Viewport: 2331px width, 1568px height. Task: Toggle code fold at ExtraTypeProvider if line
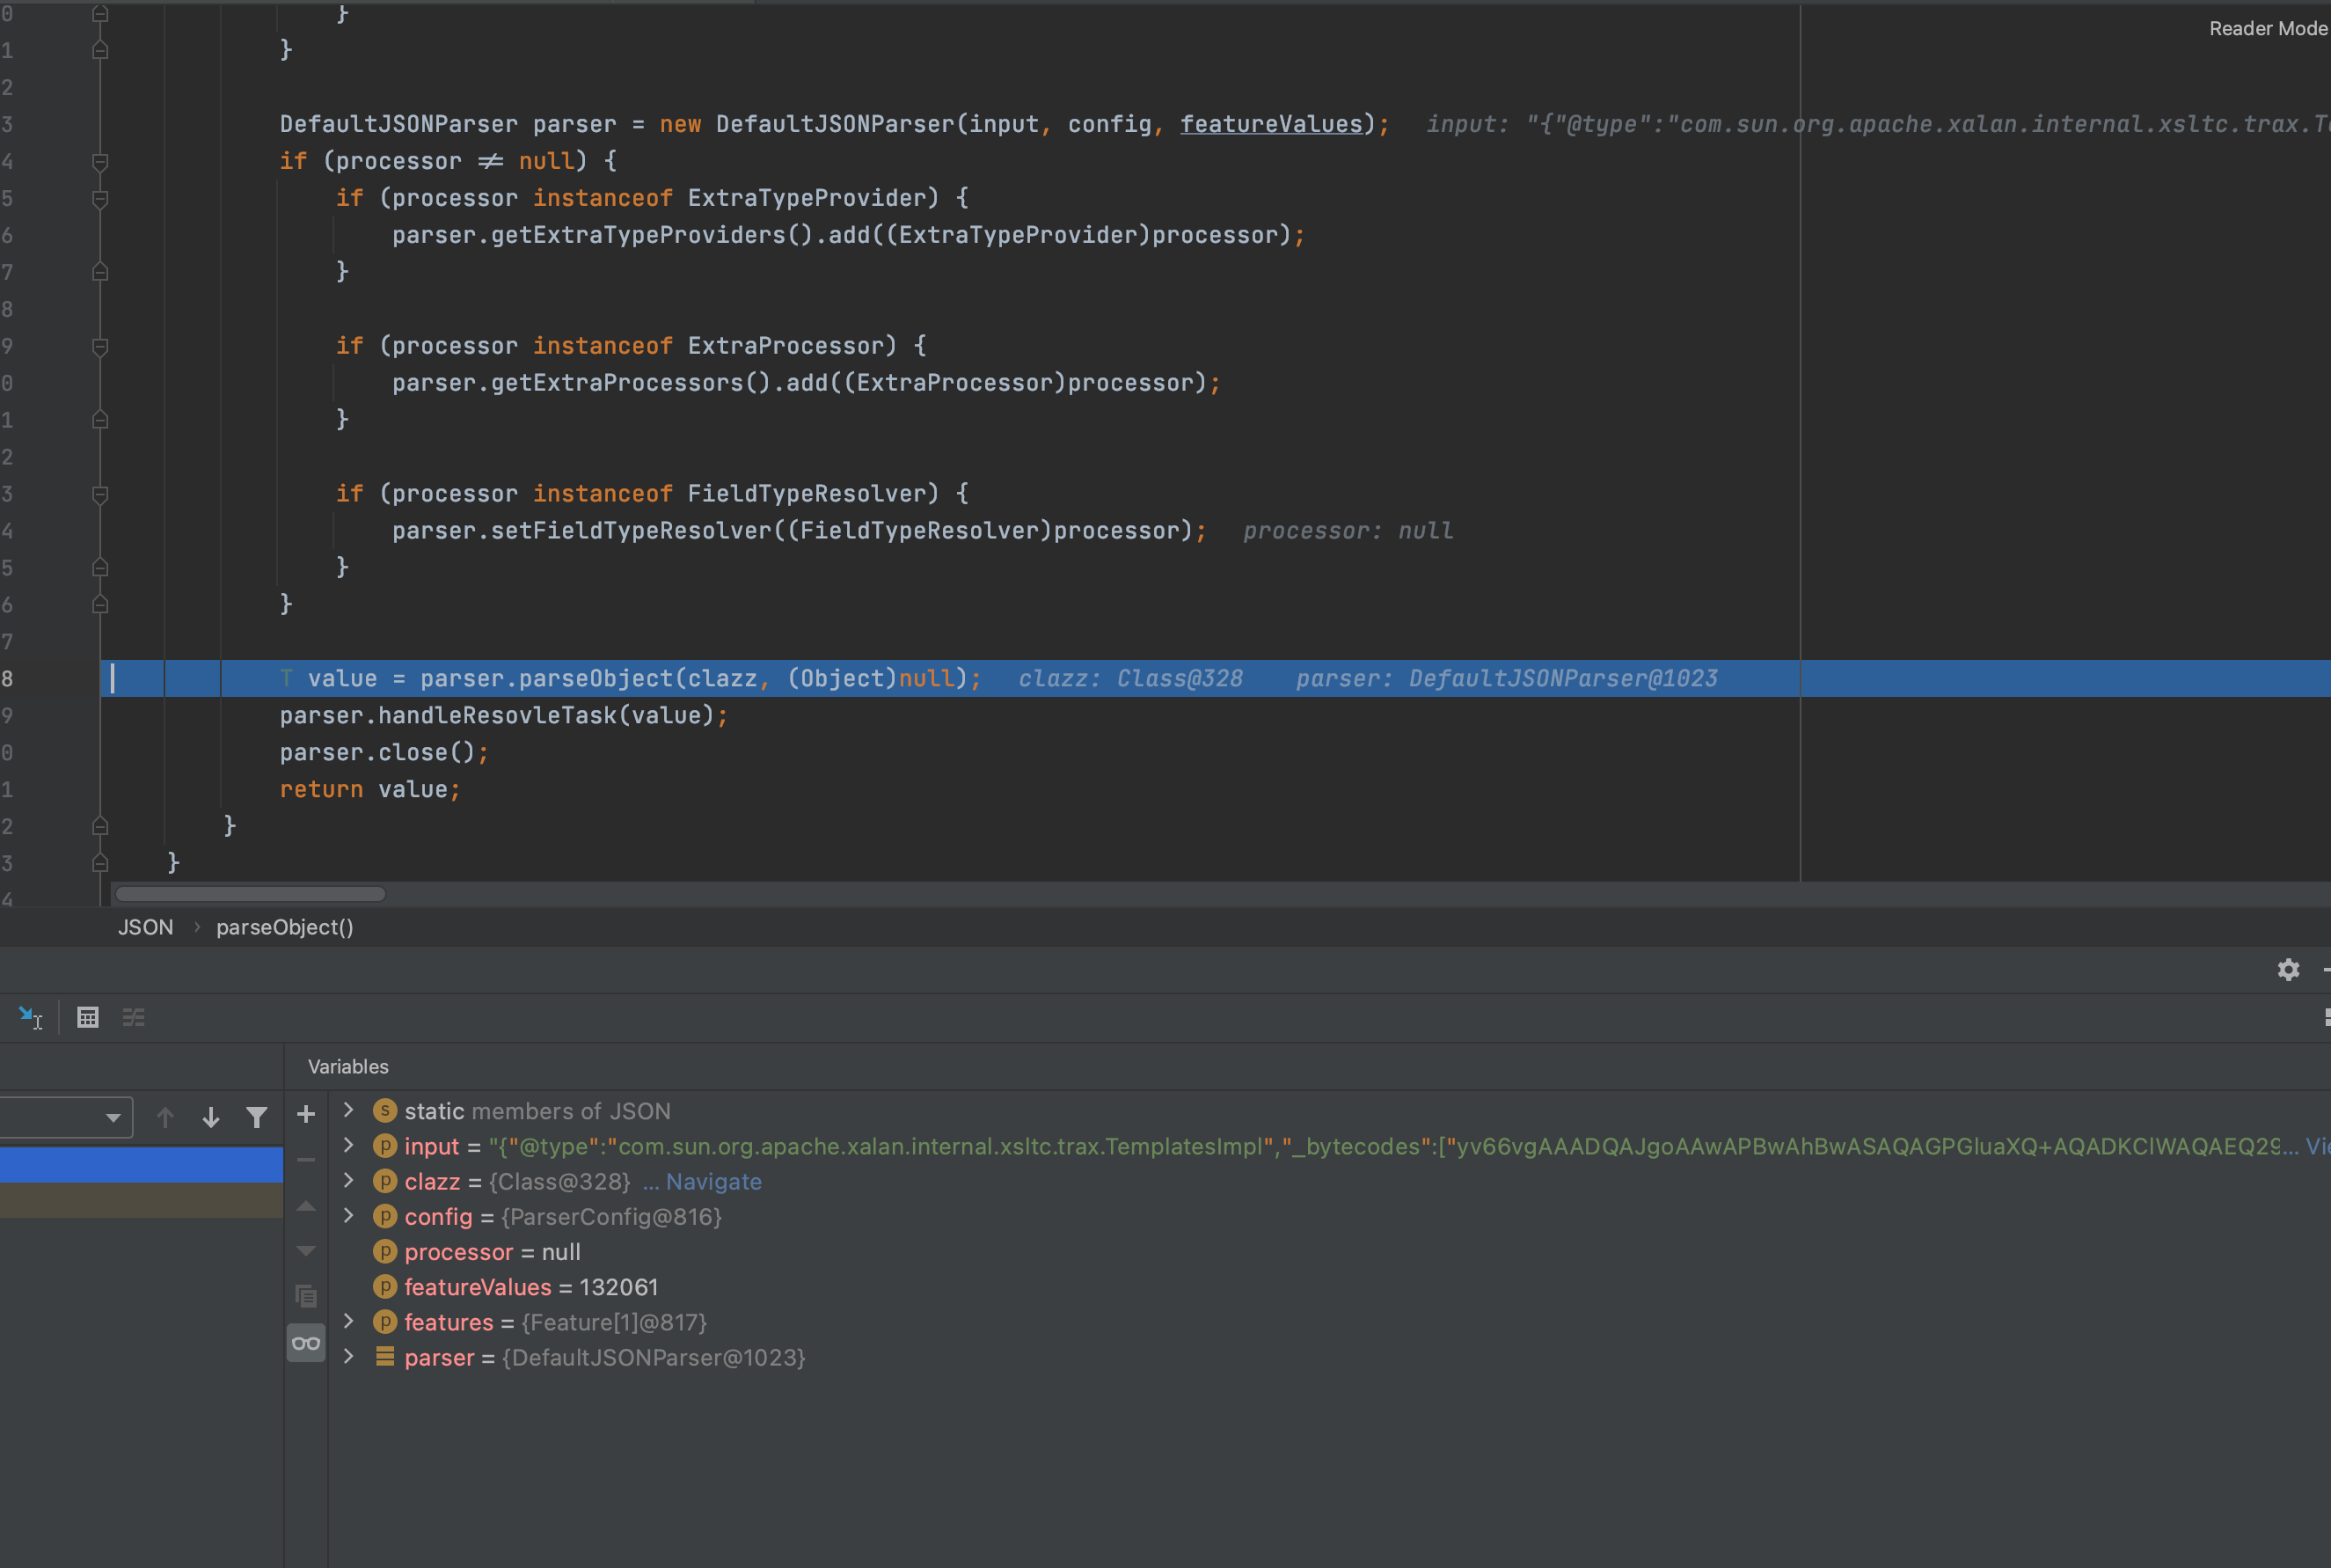tap(100, 198)
